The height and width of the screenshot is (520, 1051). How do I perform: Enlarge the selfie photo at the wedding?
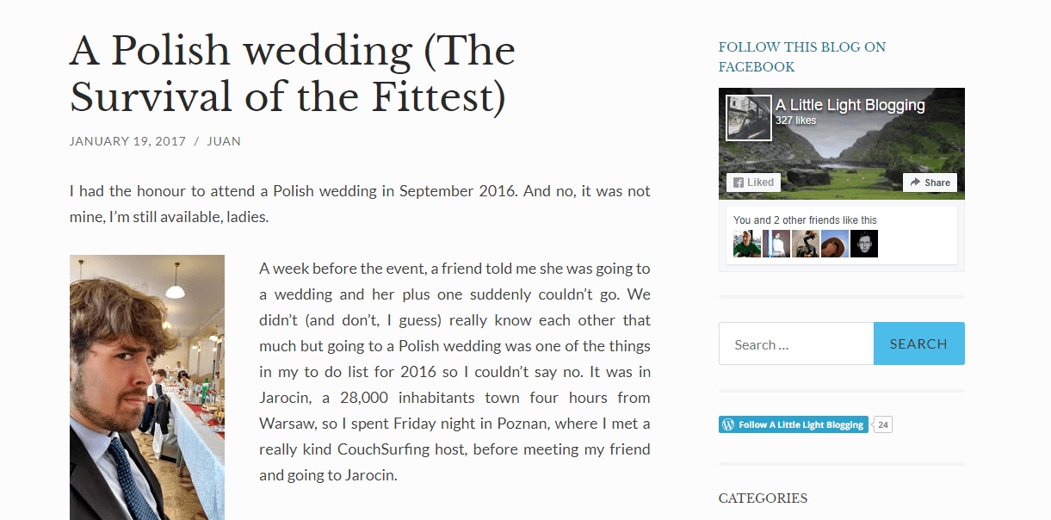coord(147,387)
